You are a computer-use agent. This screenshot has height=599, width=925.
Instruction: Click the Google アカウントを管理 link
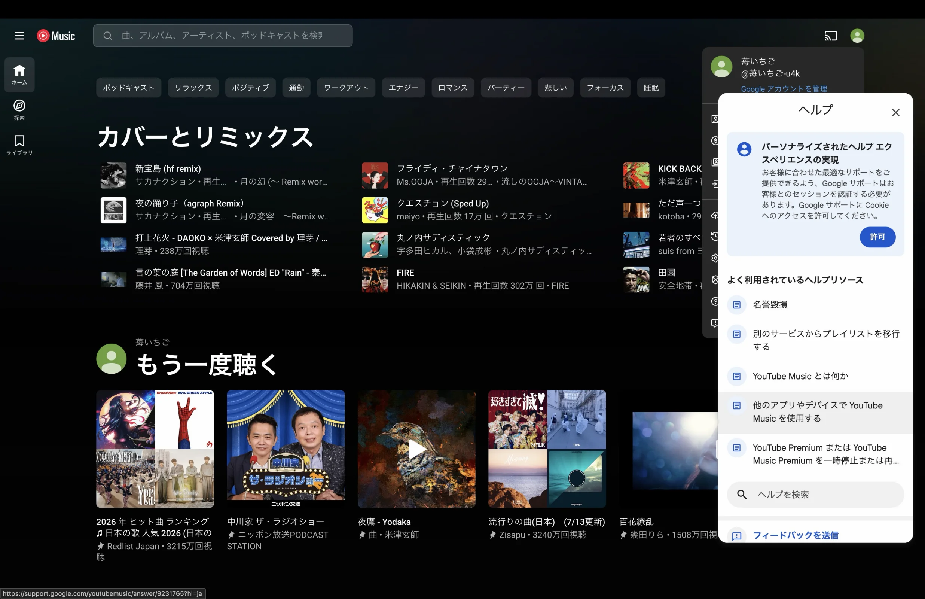[x=784, y=89]
